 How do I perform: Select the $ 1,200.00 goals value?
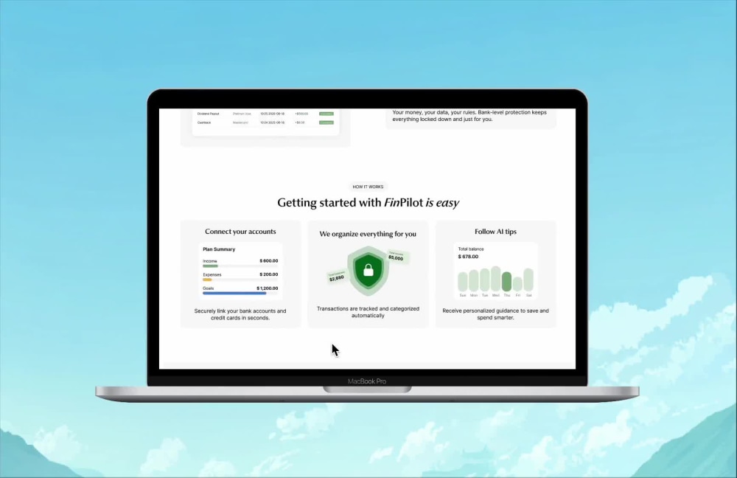point(268,288)
